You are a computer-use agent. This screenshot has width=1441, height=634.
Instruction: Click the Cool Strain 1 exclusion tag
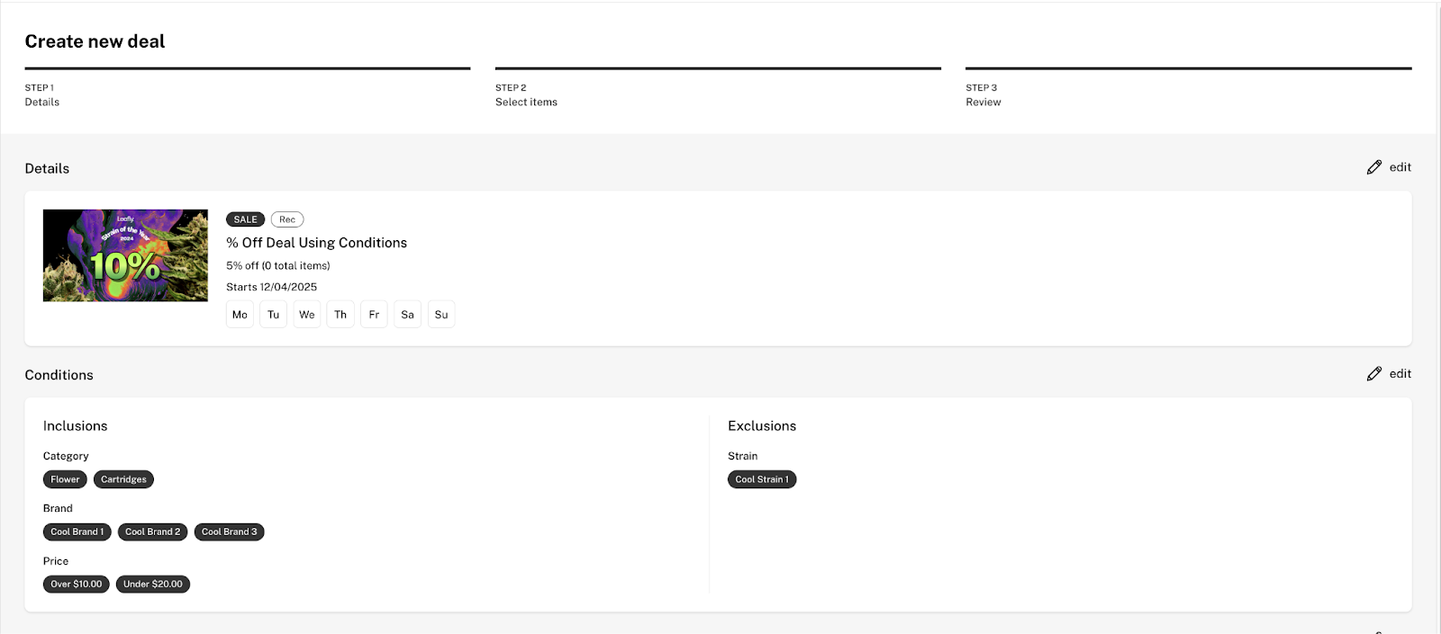[762, 479]
